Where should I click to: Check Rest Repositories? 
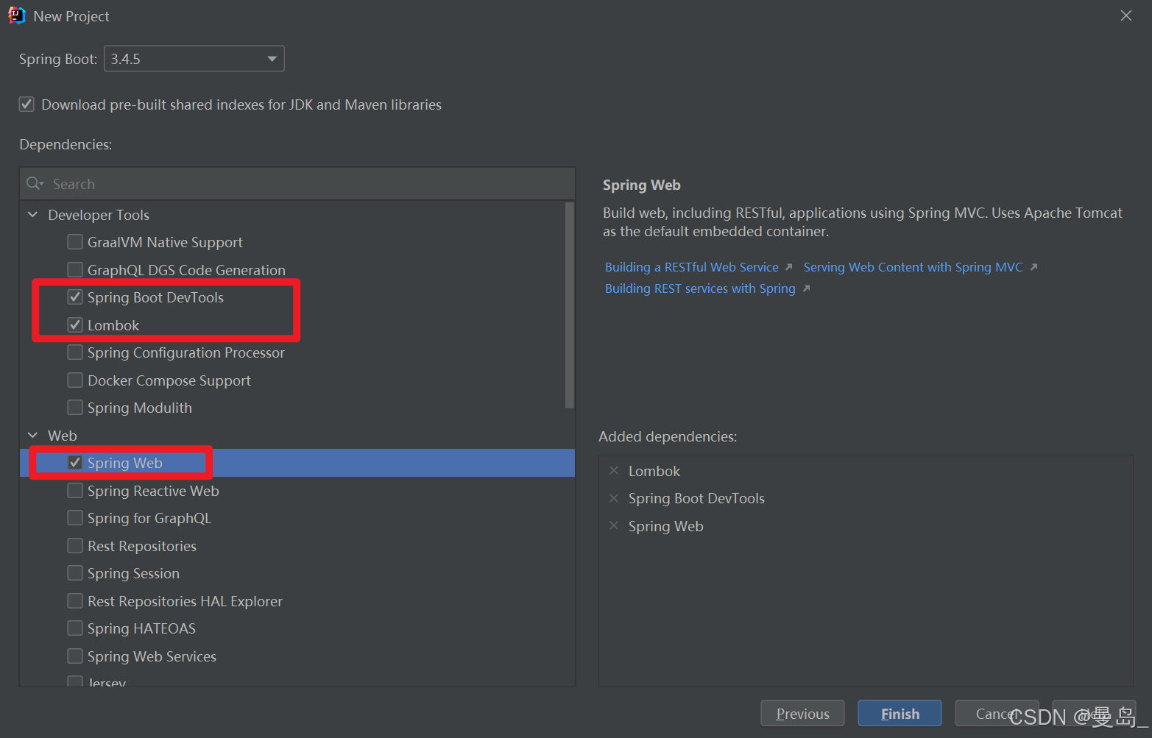(x=75, y=546)
